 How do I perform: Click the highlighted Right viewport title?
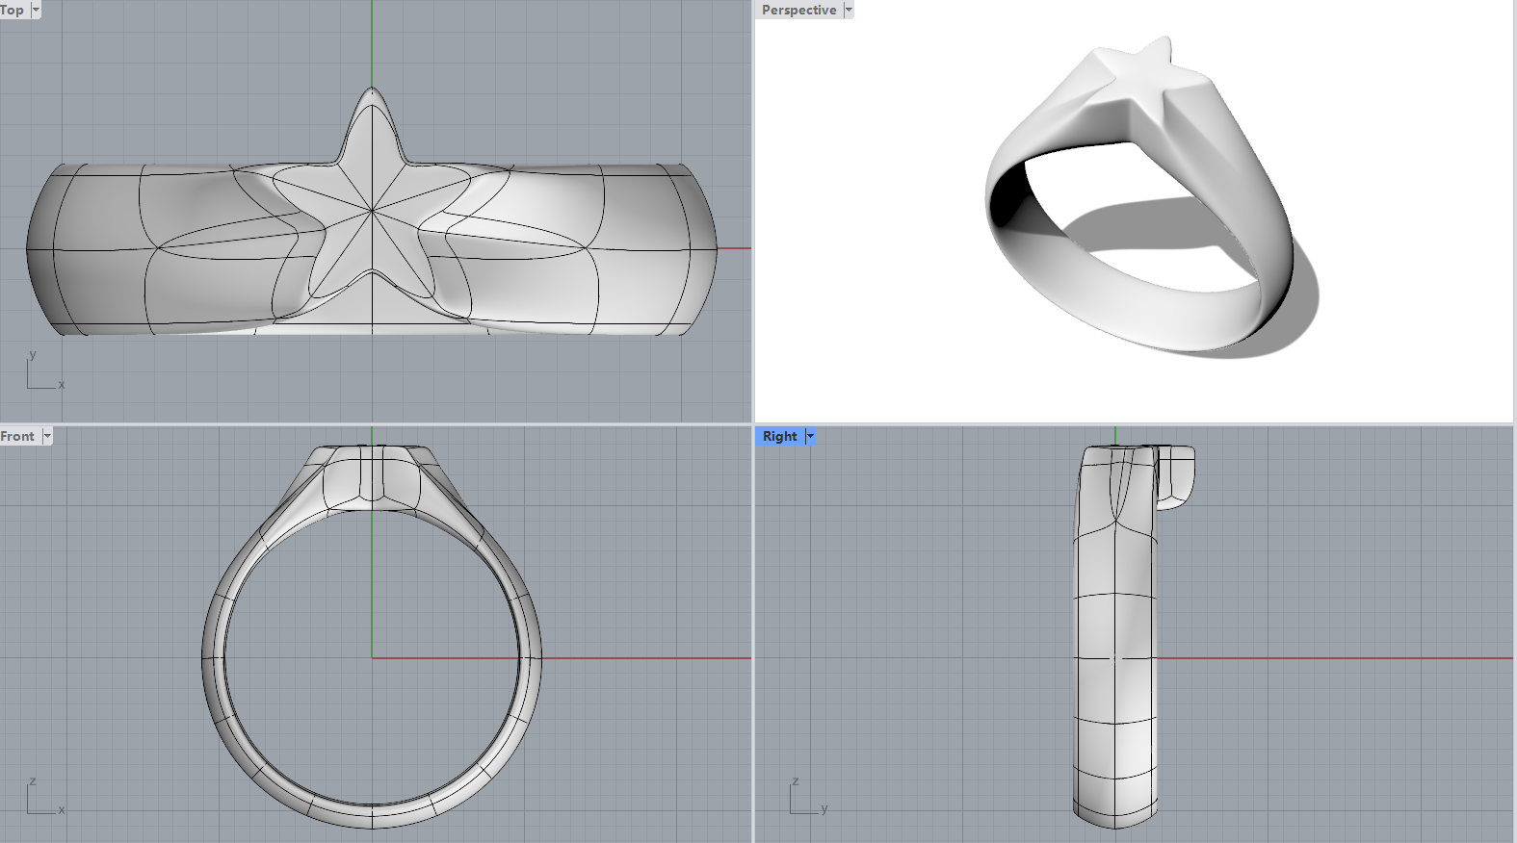coord(779,436)
